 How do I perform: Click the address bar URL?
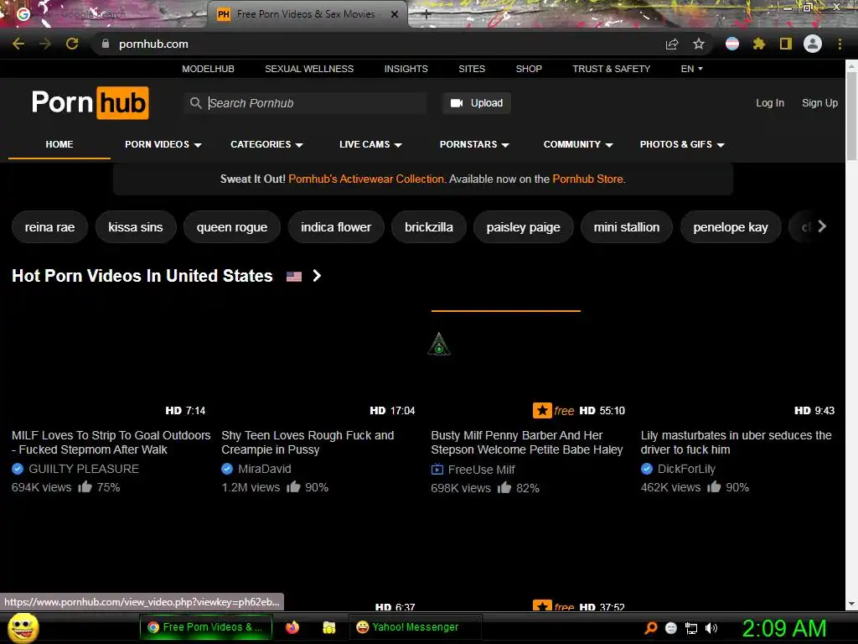click(153, 44)
